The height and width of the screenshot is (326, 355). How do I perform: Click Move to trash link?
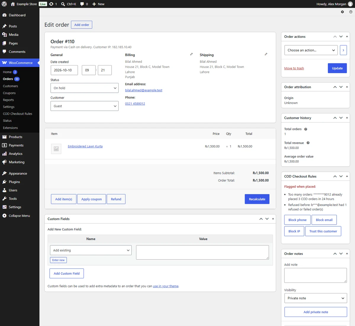click(x=294, y=68)
